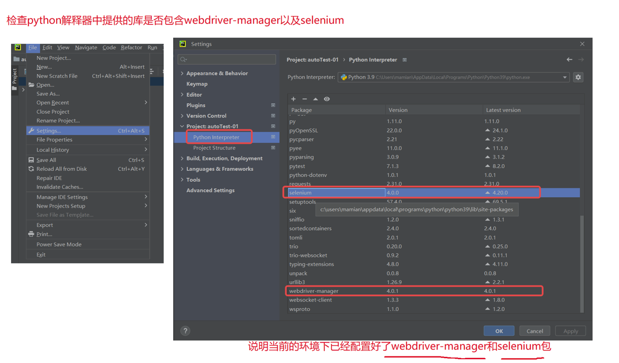Select the urllib3 package row

(x=434, y=282)
